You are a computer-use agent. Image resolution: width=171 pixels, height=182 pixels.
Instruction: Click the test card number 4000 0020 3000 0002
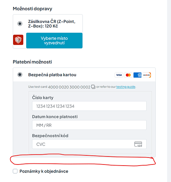pyautogui.click(x=69, y=87)
